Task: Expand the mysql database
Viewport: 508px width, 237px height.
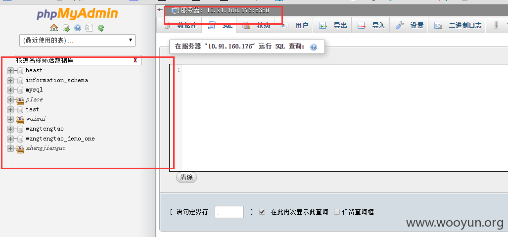Action: [x=10, y=90]
